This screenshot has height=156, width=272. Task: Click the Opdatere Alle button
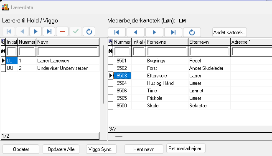click(61, 149)
